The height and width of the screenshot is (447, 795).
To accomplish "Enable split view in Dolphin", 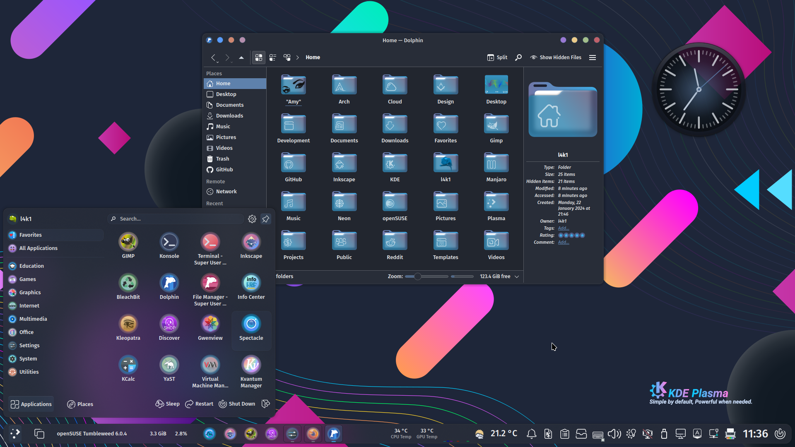I will (x=497, y=58).
